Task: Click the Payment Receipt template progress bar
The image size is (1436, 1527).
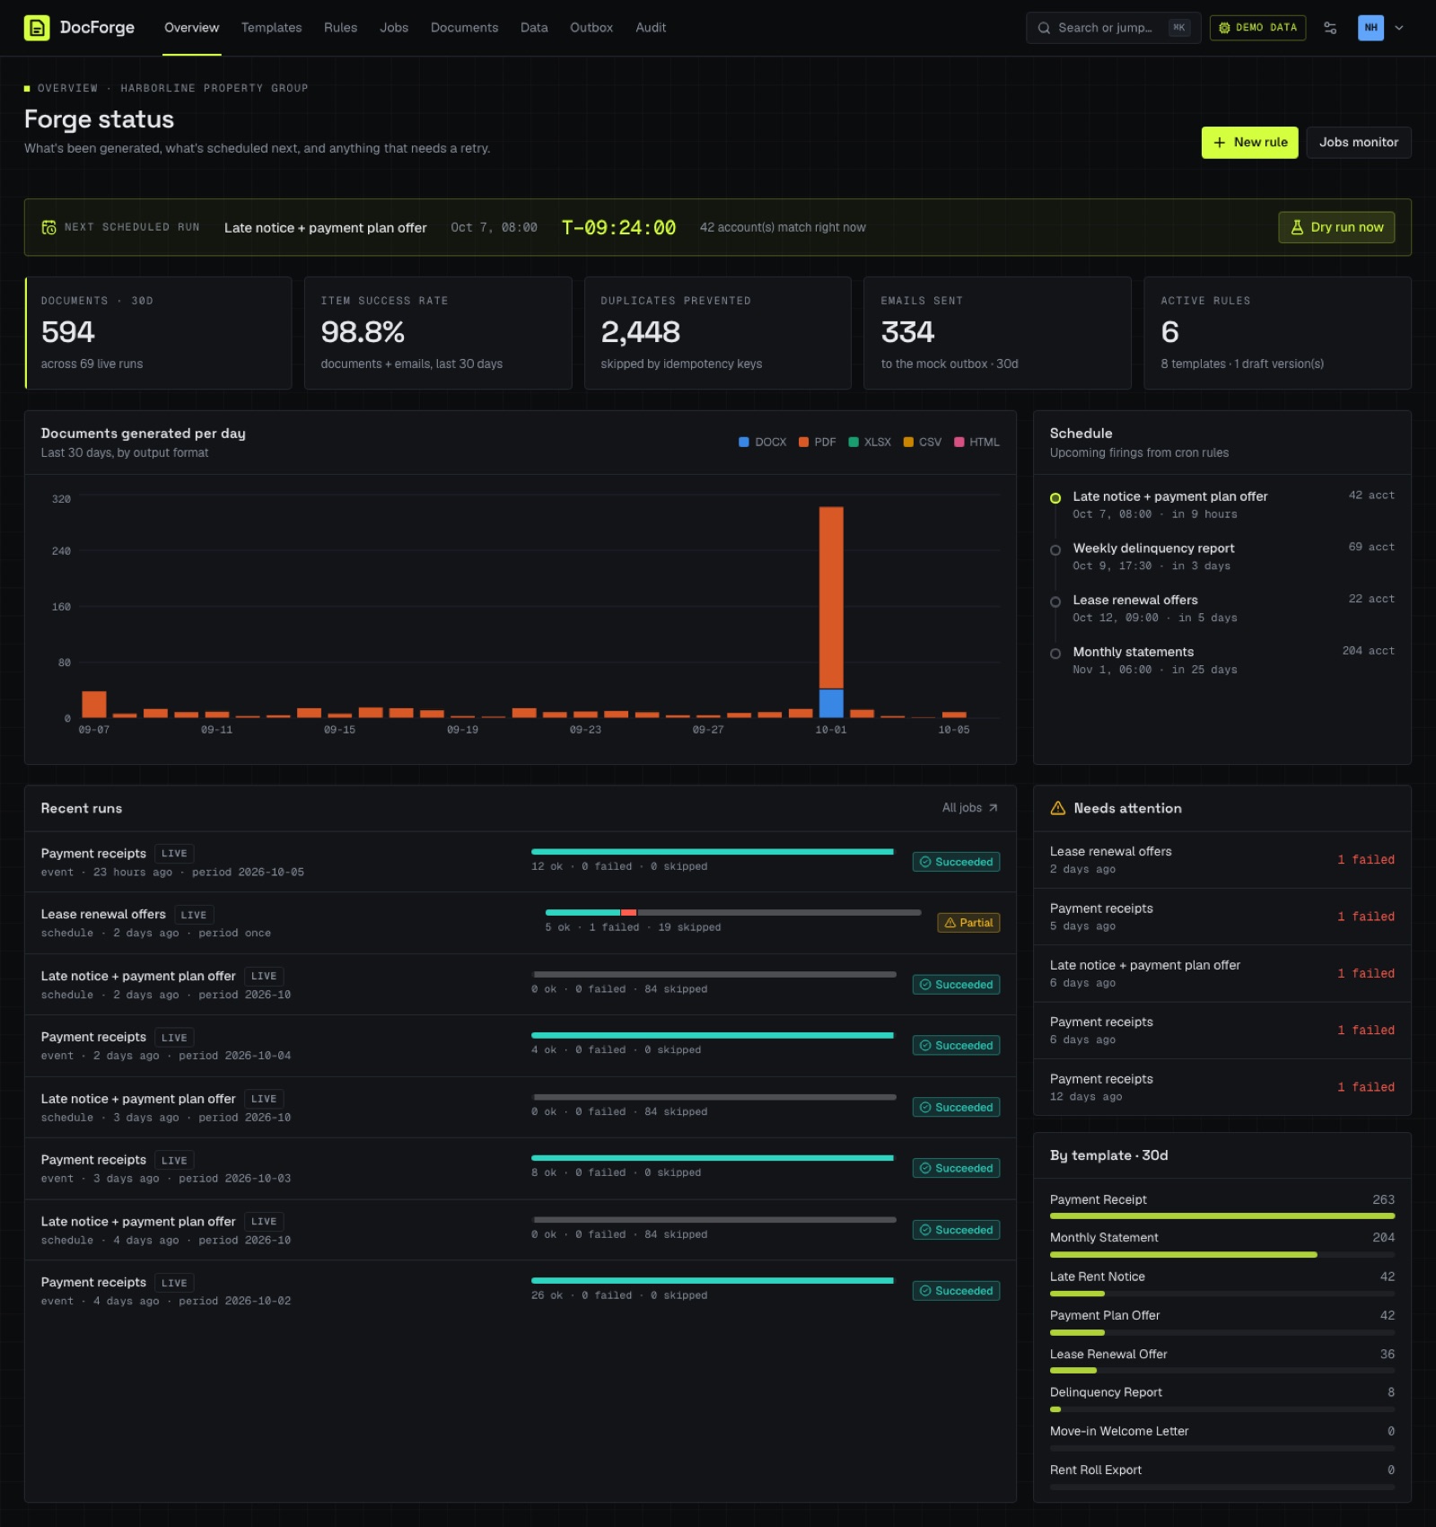Action: [x=1222, y=1216]
